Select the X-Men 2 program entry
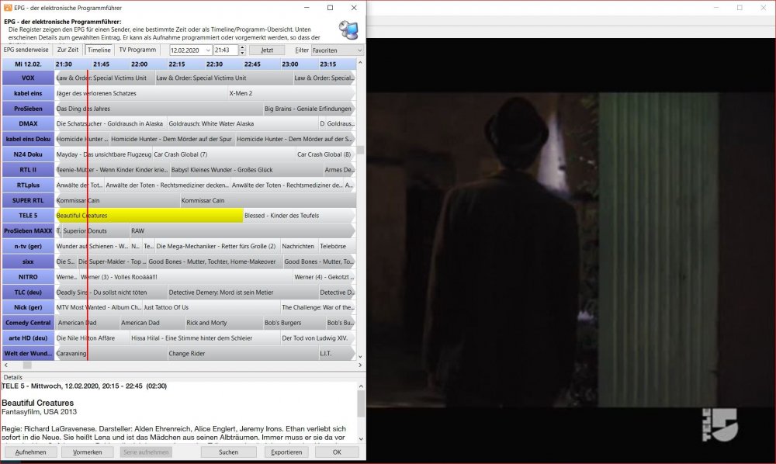 [292, 93]
